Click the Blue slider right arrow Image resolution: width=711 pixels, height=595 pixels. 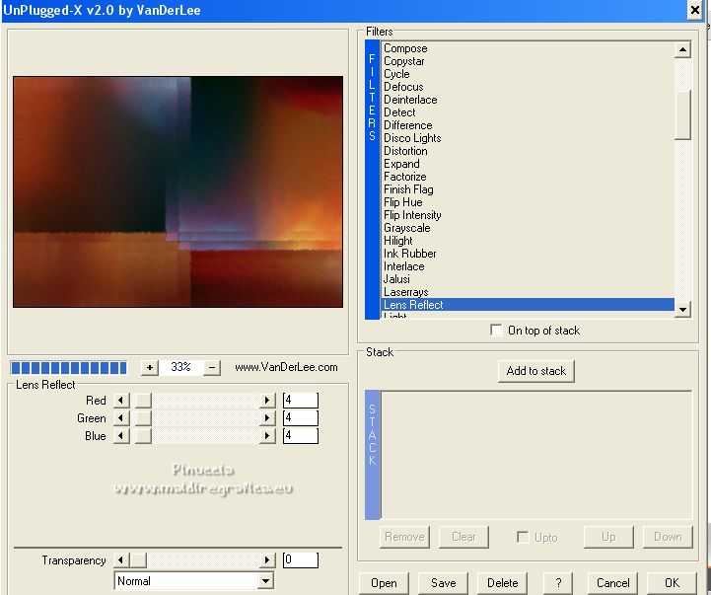267,436
